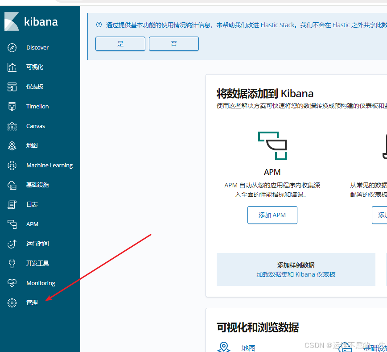Select APM label in the sidebar

[x=33, y=224]
